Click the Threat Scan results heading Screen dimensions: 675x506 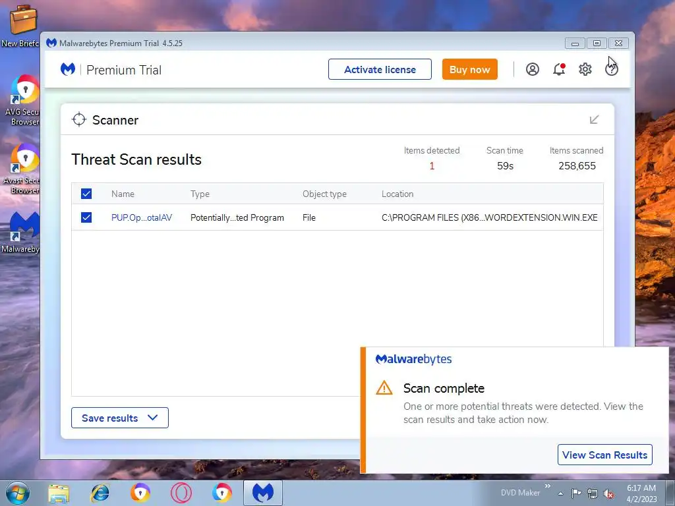coord(136,159)
